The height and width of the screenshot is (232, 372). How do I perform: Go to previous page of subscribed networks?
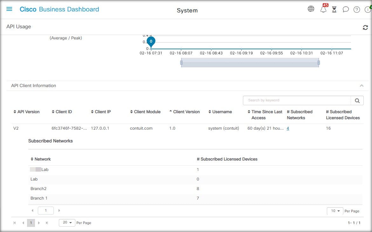(32, 210)
